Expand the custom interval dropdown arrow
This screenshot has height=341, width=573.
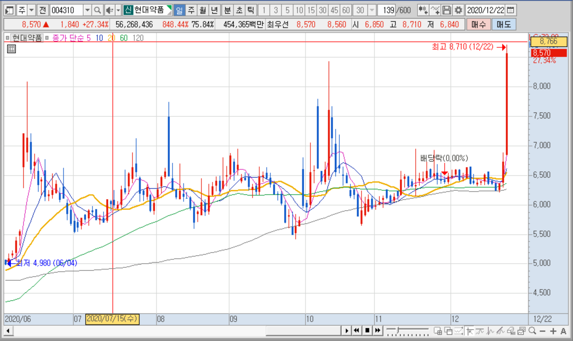pyautogui.click(x=372, y=10)
